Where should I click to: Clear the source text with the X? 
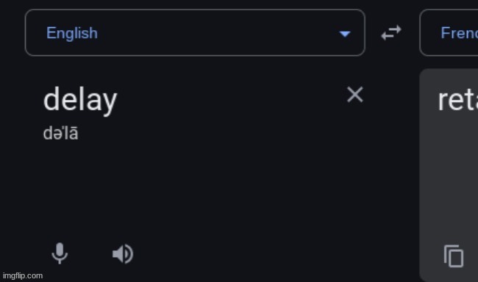pyautogui.click(x=355, y=95)
